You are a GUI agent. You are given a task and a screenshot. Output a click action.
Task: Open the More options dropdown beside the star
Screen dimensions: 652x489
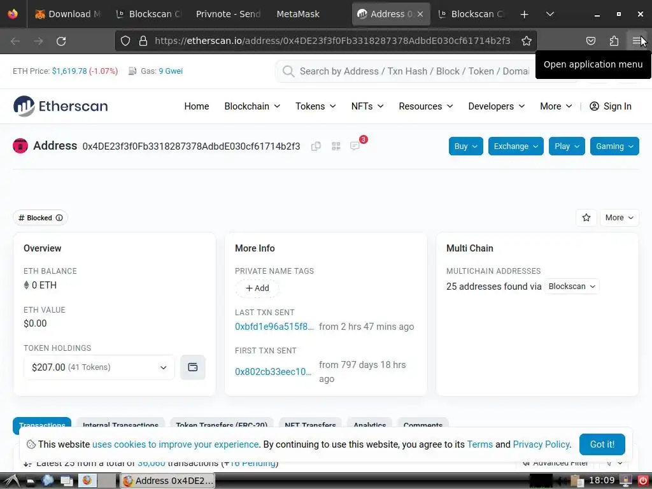tap(619, 218)
